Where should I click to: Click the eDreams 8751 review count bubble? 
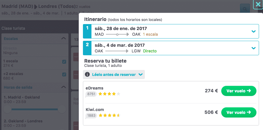91,94
